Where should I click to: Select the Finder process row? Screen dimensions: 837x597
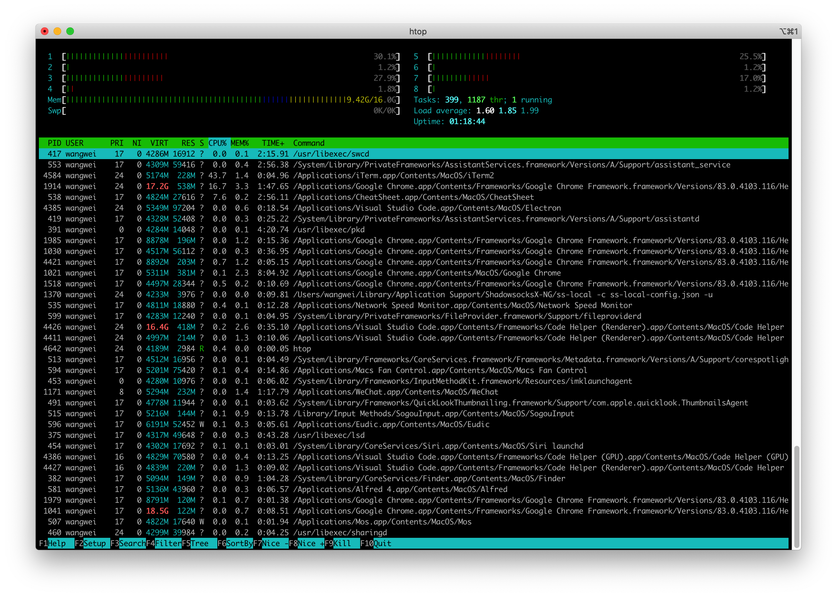click(x=413, y=478)
